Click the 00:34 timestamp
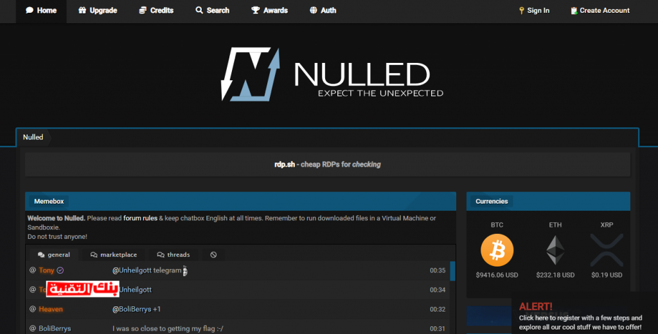Viewport: 658px width, 334px height. point(437,290)
